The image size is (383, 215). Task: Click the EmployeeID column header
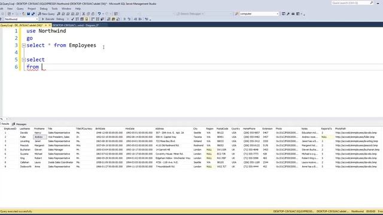pos(10,129)
